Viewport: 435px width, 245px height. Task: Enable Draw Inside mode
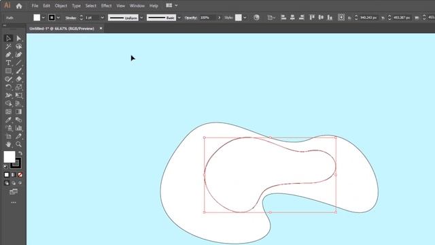point(20,183)
